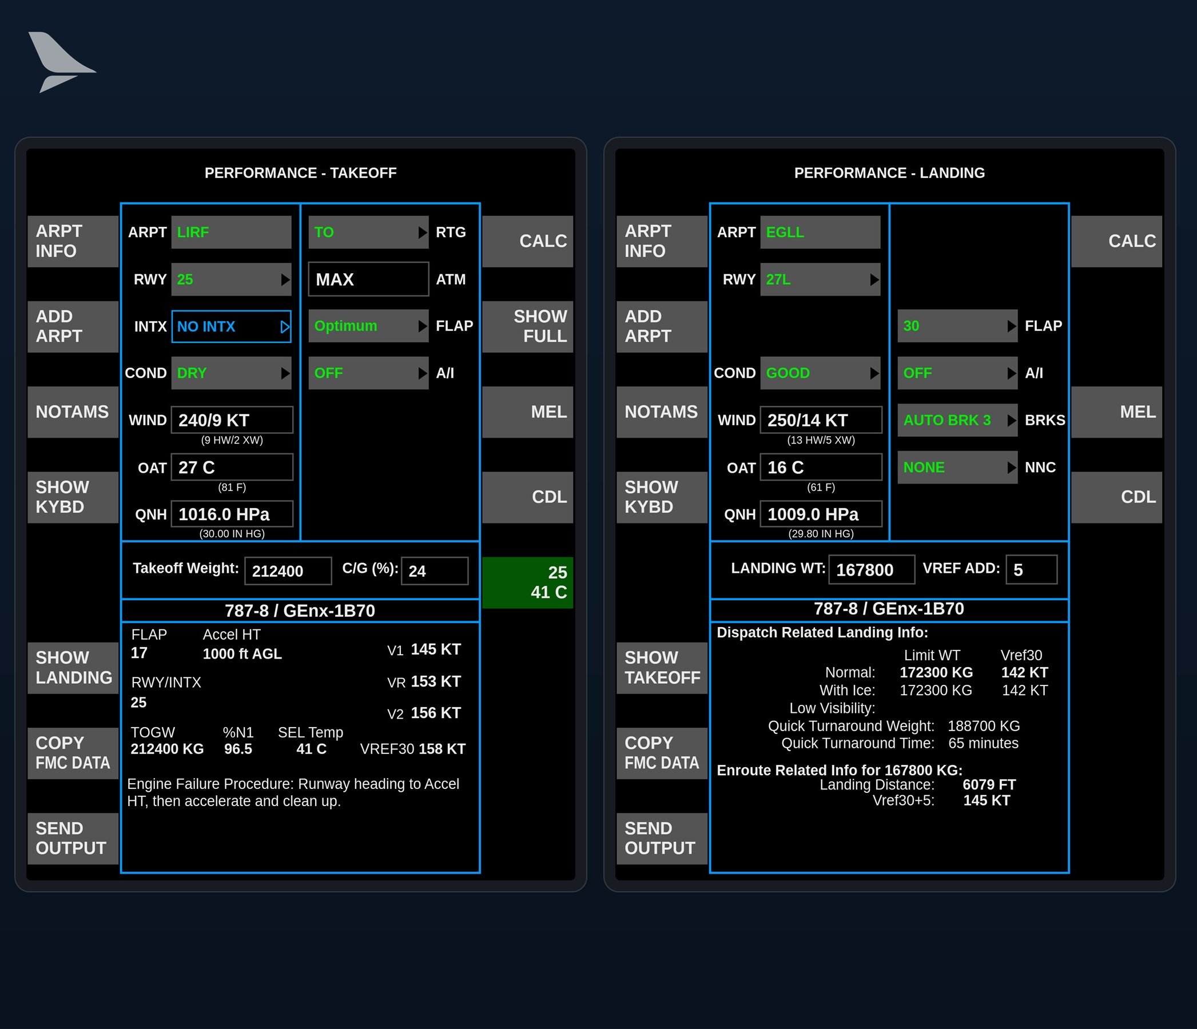This screenshot has height=1029, width=1197.
Task: Click landing COPY FMC DATA button
Action: tap(662, 753)
